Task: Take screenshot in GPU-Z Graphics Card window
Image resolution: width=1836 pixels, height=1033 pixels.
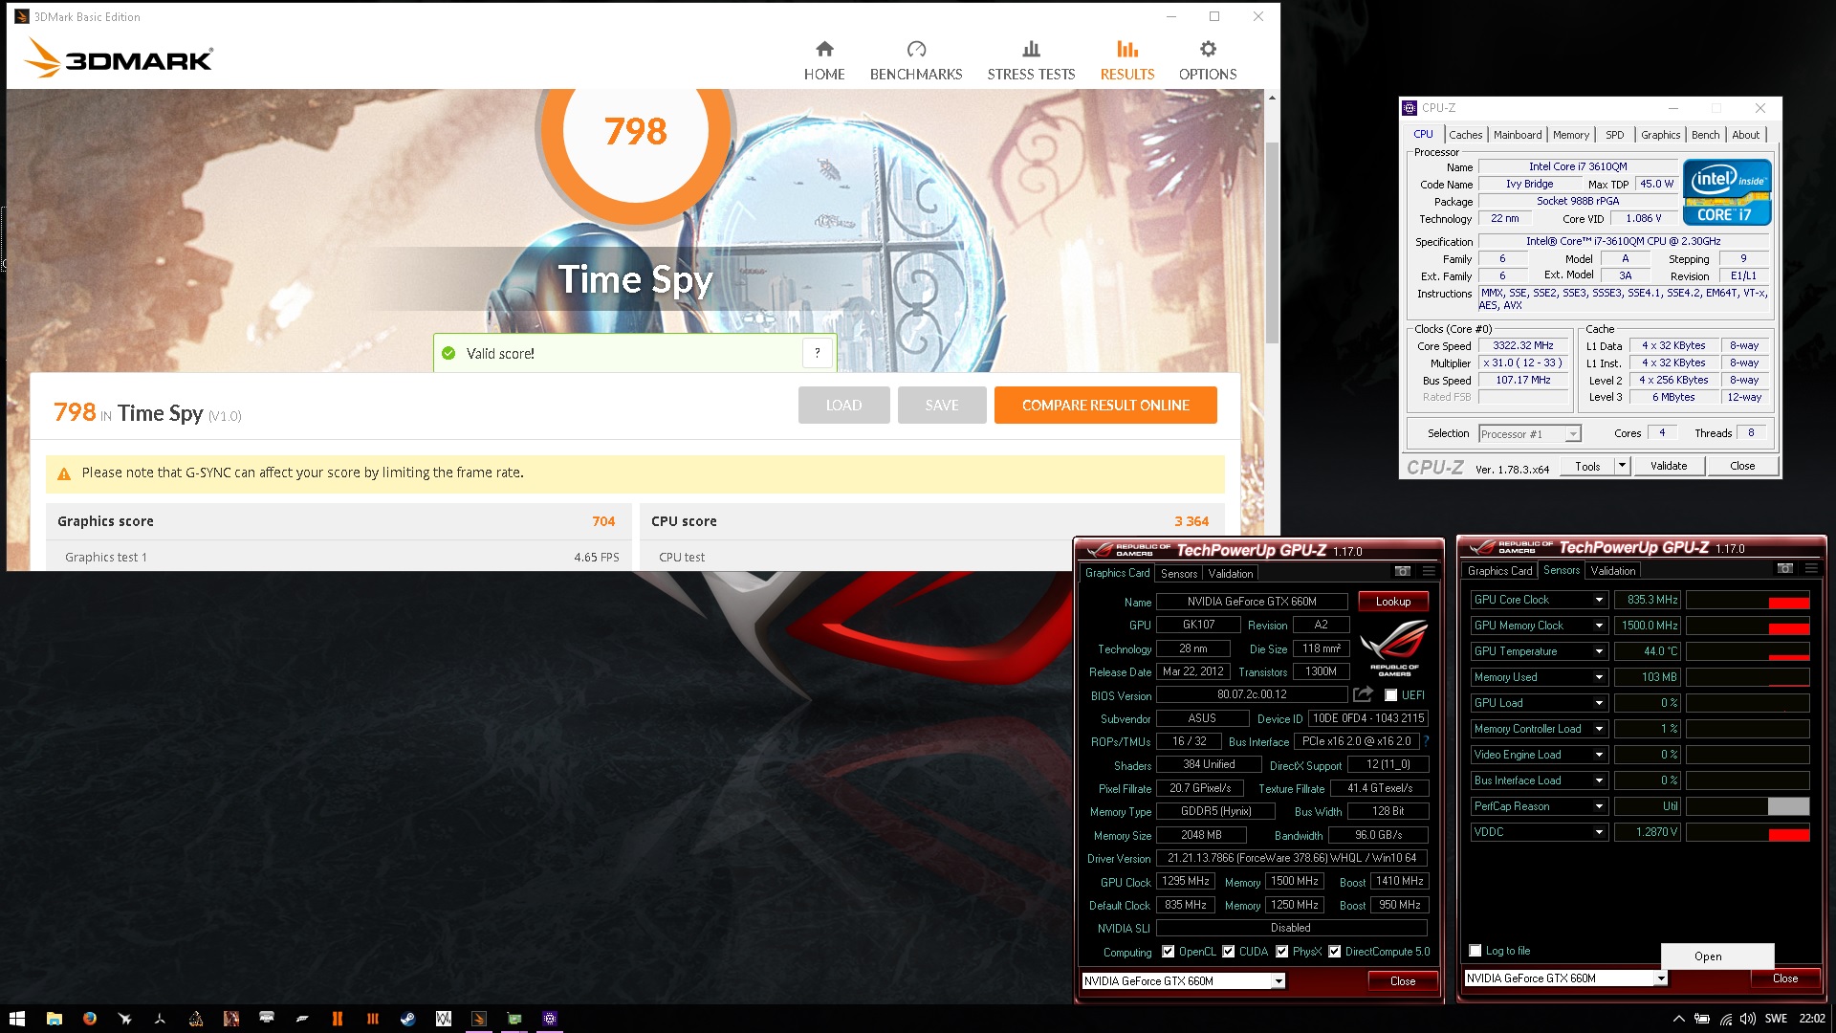Action: (x=1403, y=571)
